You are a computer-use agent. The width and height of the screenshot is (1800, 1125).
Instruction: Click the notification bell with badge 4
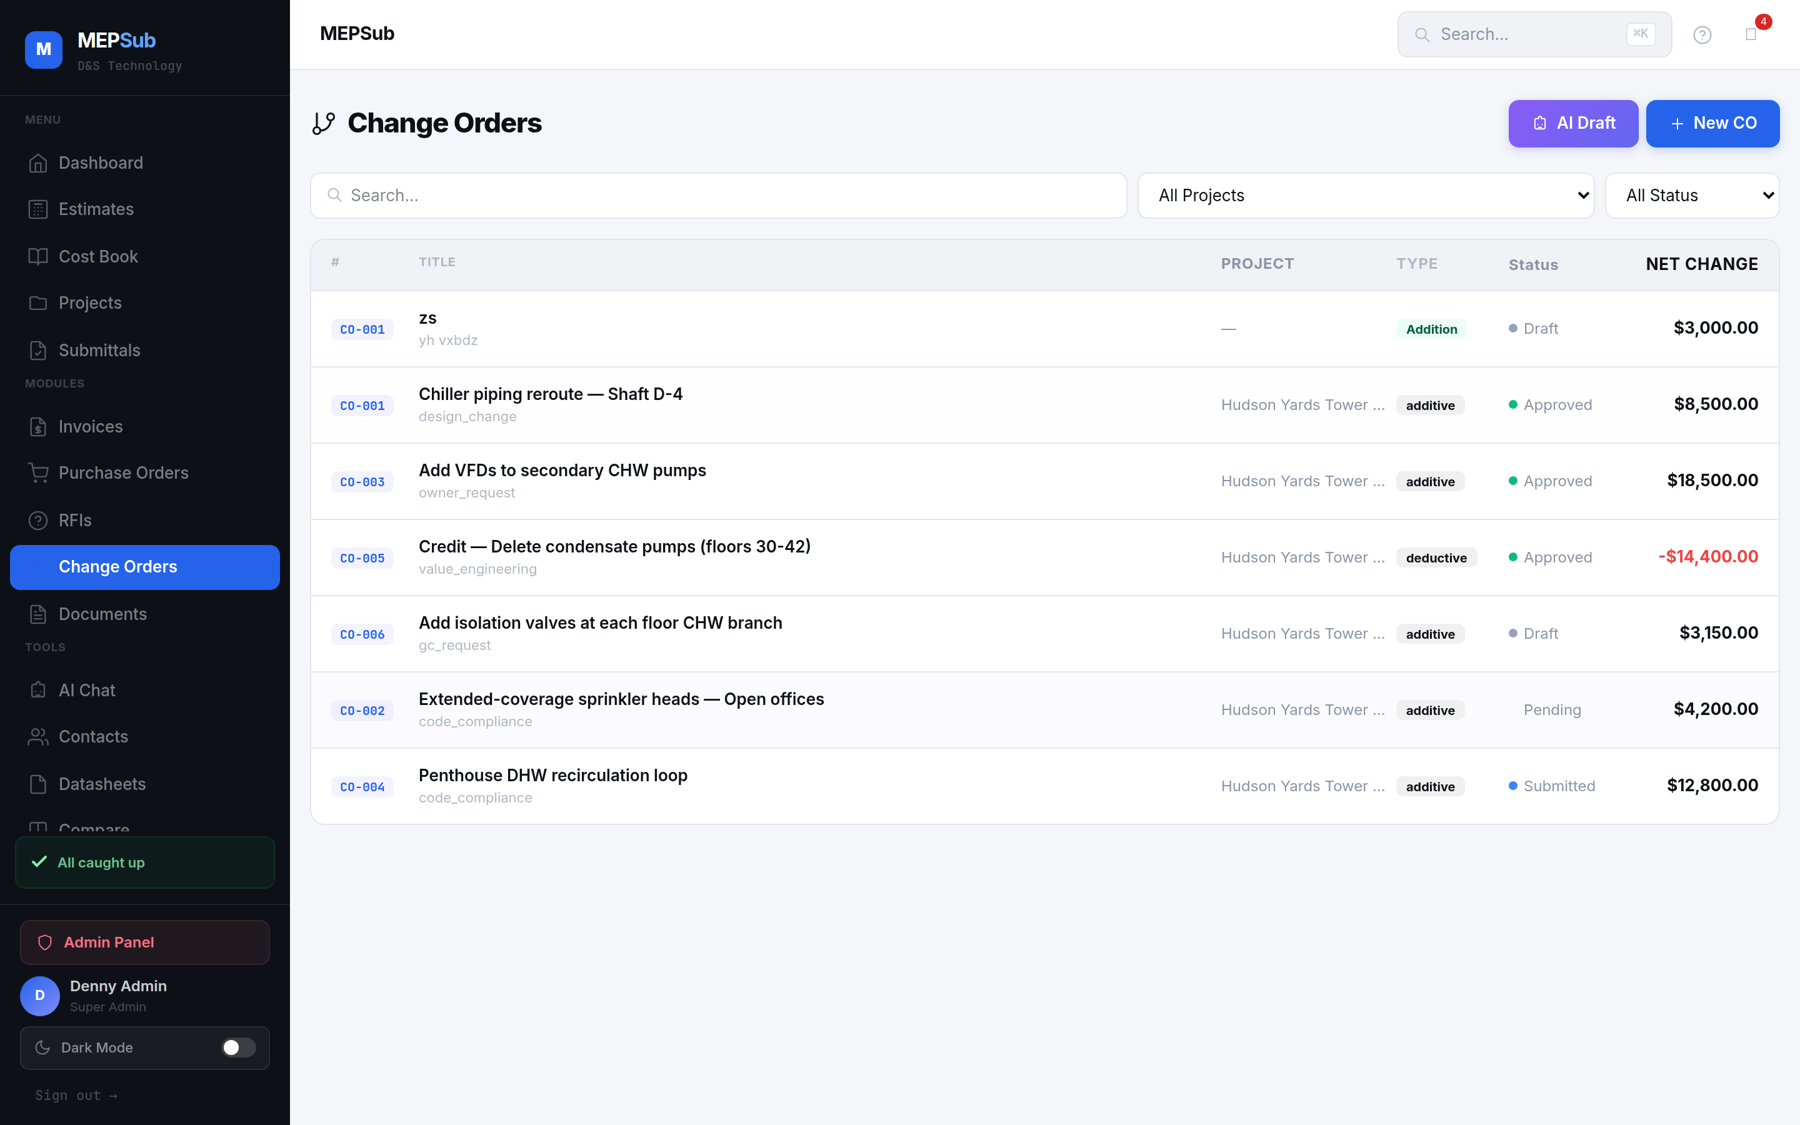[1753, 34]
